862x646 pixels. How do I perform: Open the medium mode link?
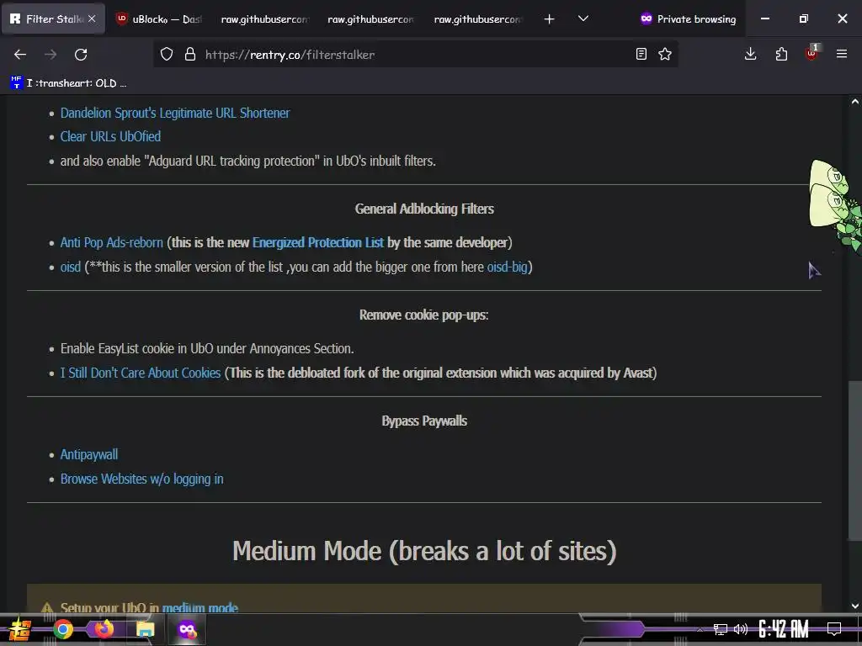(200, 607)
